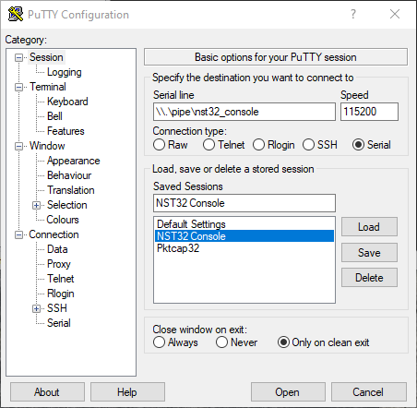
Task: Collapse the Connection category
Action: [x=18, y=235]
